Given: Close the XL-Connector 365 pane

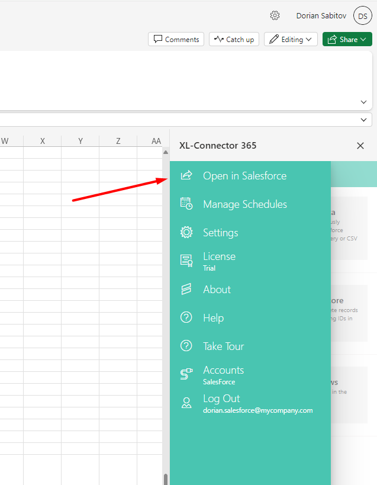Looking at the screenshot, I should coord(360,146).
